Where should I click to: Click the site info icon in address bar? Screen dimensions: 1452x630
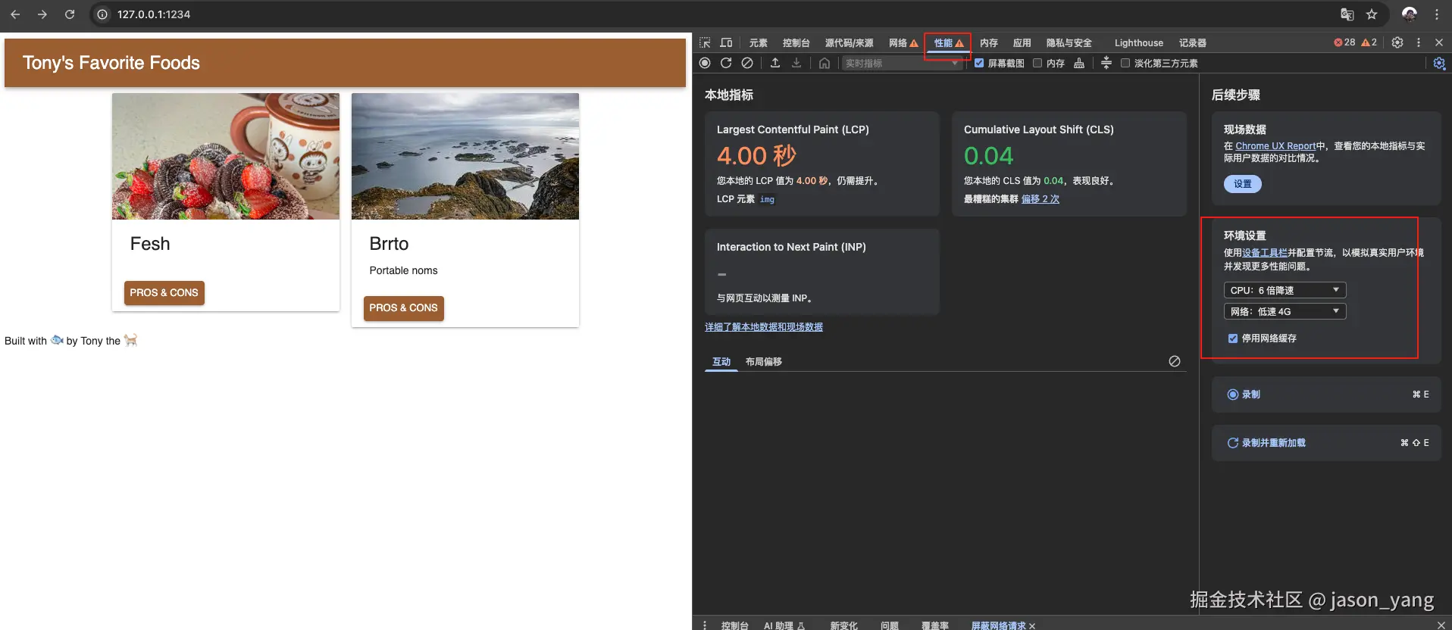pyautogui.click(x=102, y=14)
